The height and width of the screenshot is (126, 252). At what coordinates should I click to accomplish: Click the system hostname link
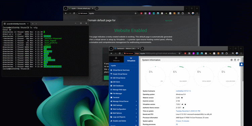click(x=183, y=91)
